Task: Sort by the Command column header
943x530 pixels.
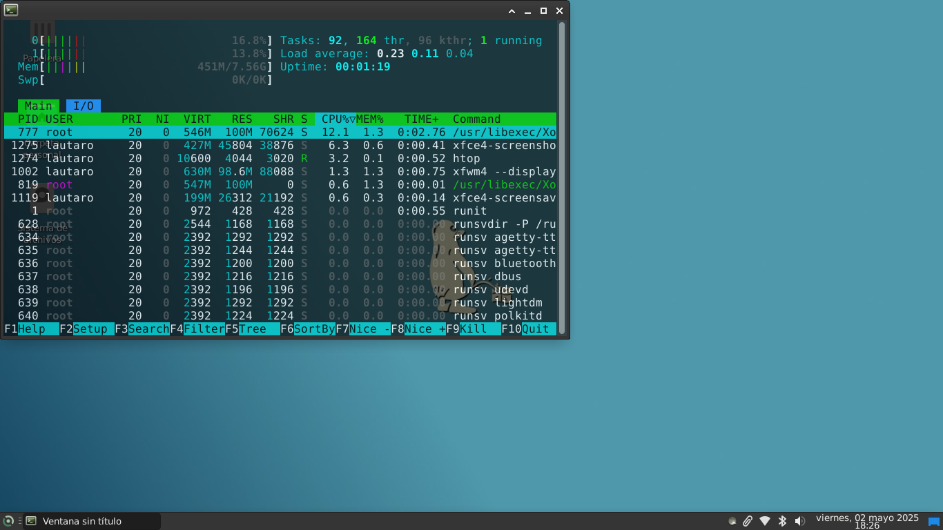Action: [477, 119]
